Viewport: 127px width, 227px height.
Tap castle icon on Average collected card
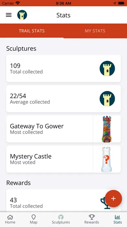click(x=107, y=99)
